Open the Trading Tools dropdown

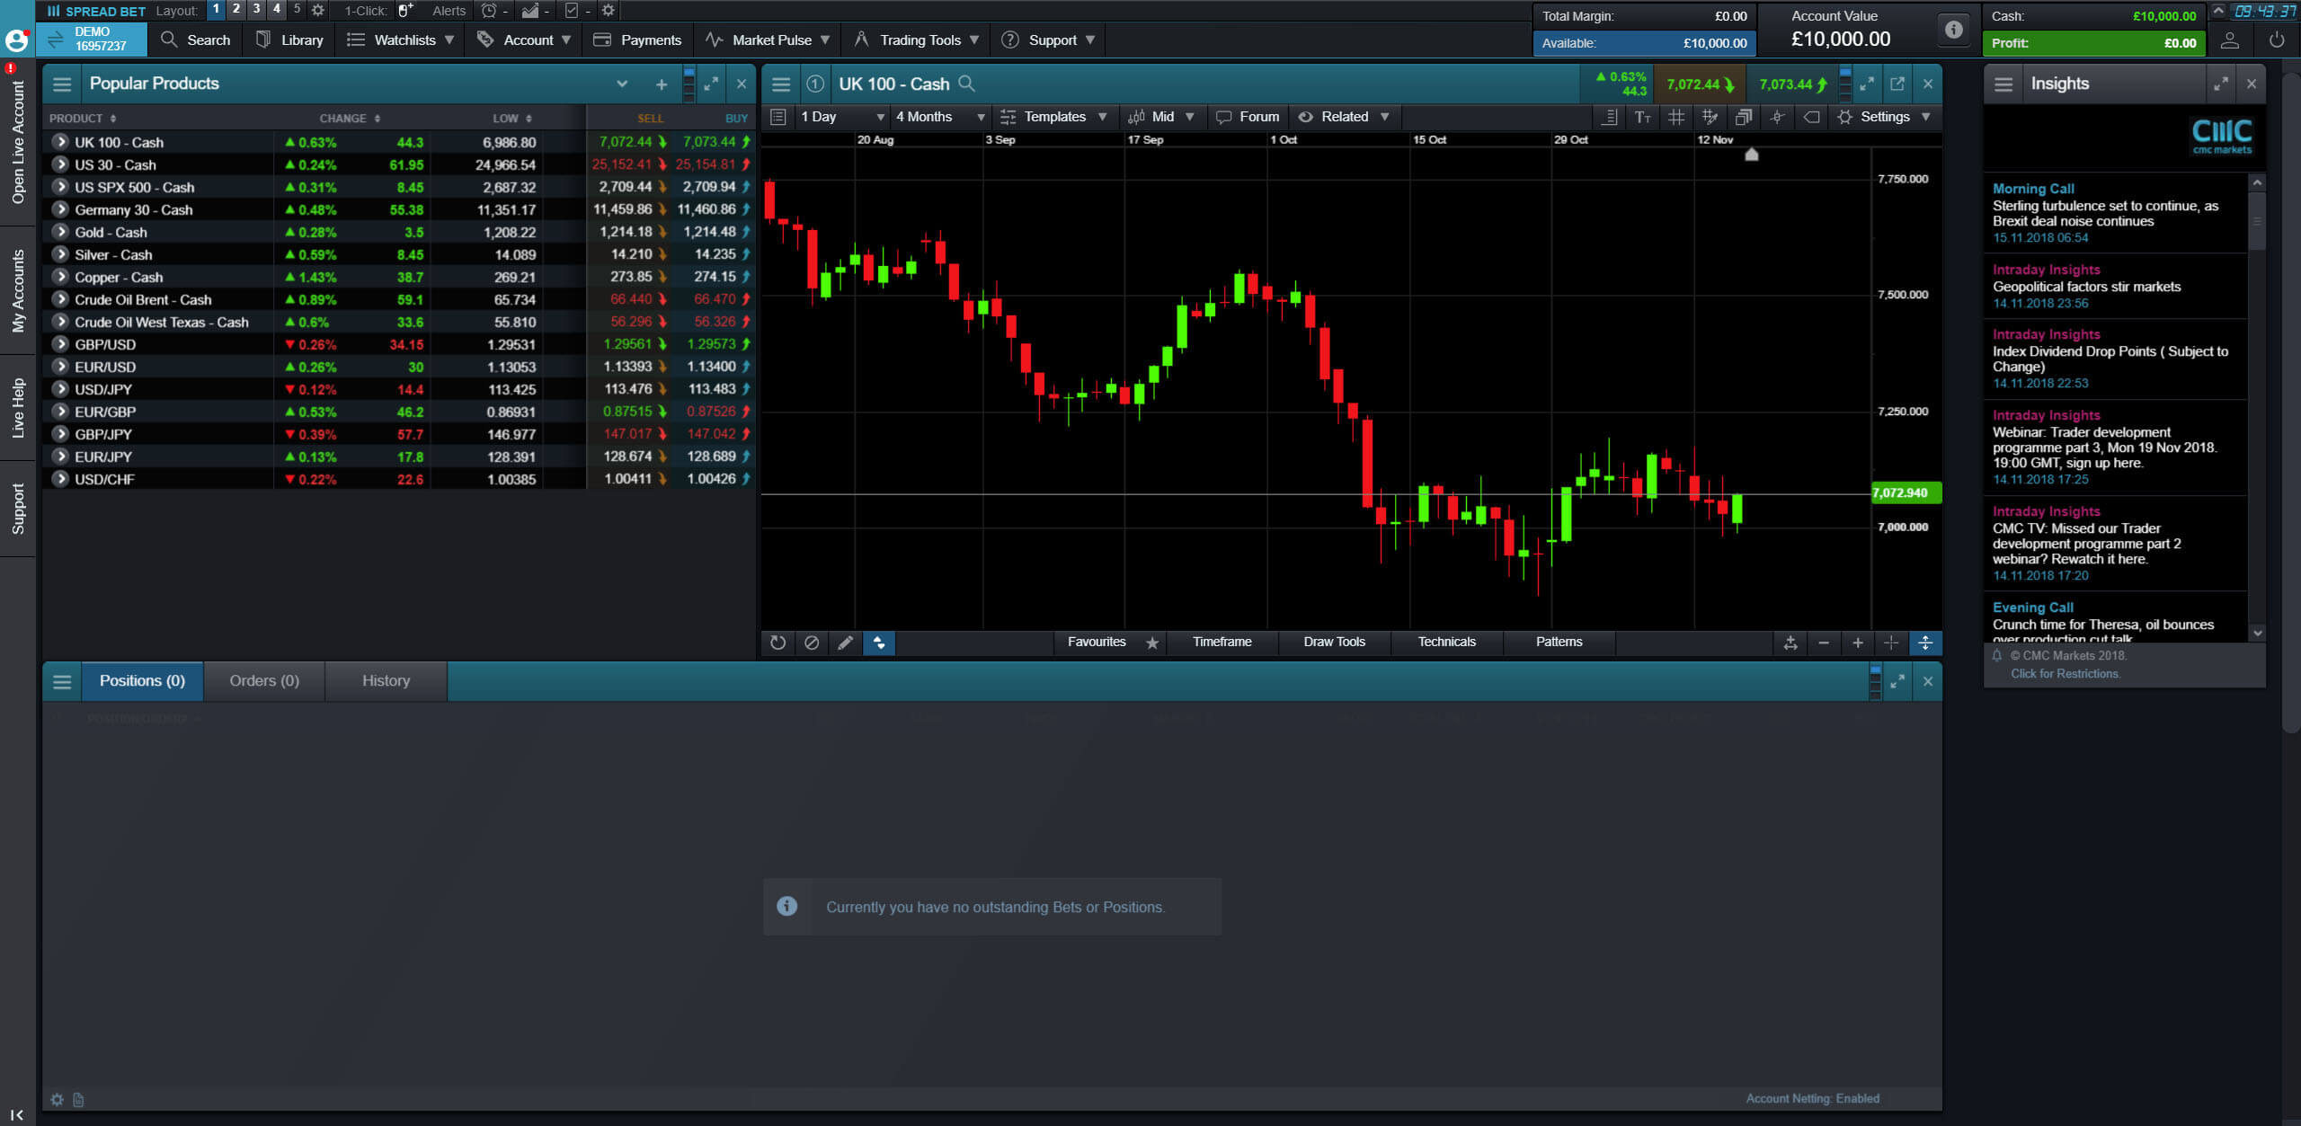click(916, 40)
